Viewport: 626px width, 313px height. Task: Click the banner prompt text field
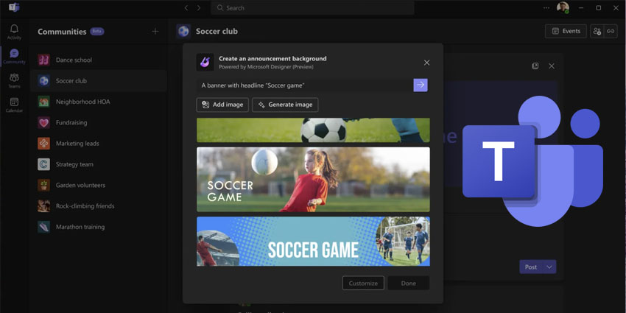tap(305, 85)
